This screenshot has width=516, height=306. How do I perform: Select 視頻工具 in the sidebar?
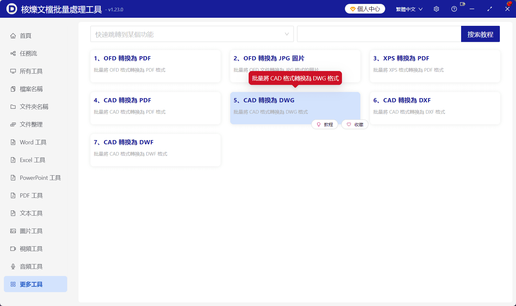click(36, 249)
